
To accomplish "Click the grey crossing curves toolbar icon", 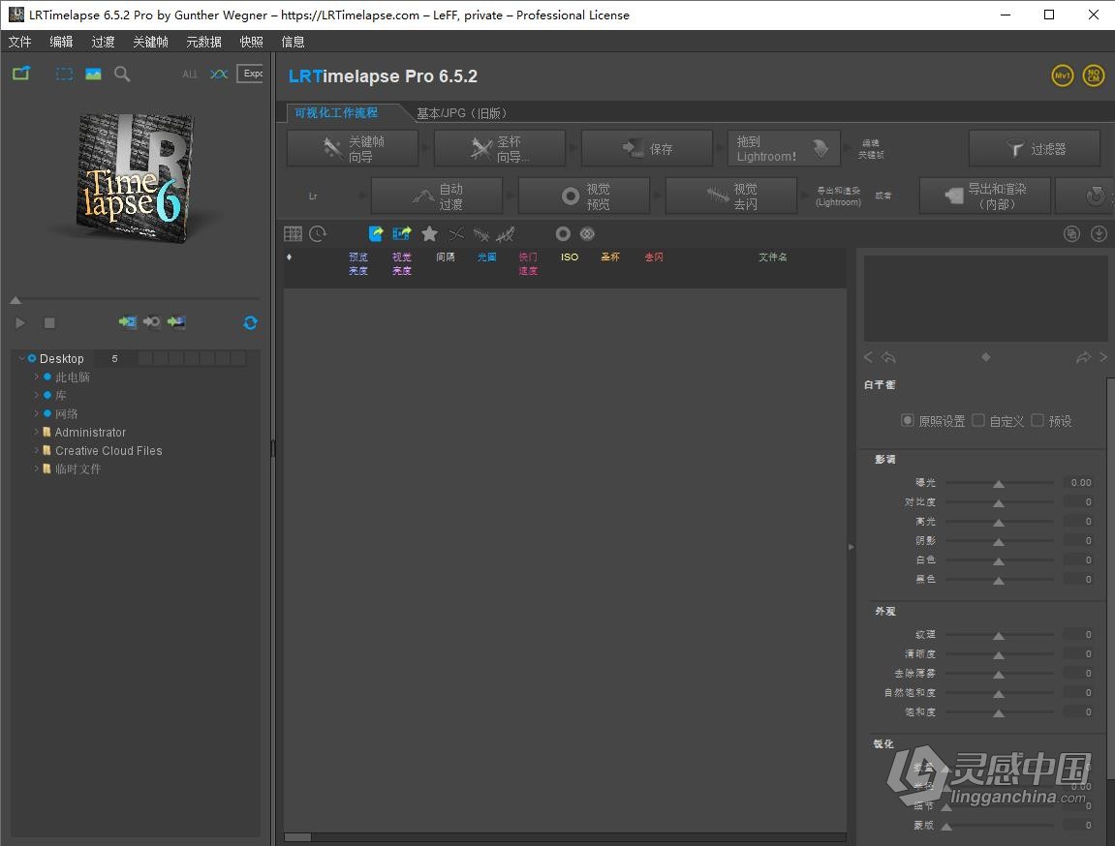I will click(456, 233).
